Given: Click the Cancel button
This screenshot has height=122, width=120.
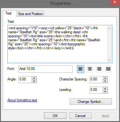Looking at the screenshot, I should point(80,116).
